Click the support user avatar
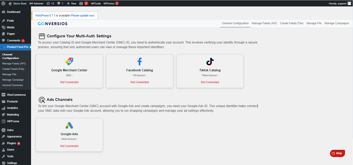Screen dimensions: 353x165 point(349,3)
